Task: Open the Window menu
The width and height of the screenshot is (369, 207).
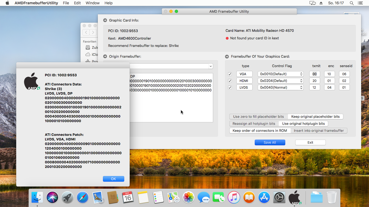Action: [x=93, y=3]
